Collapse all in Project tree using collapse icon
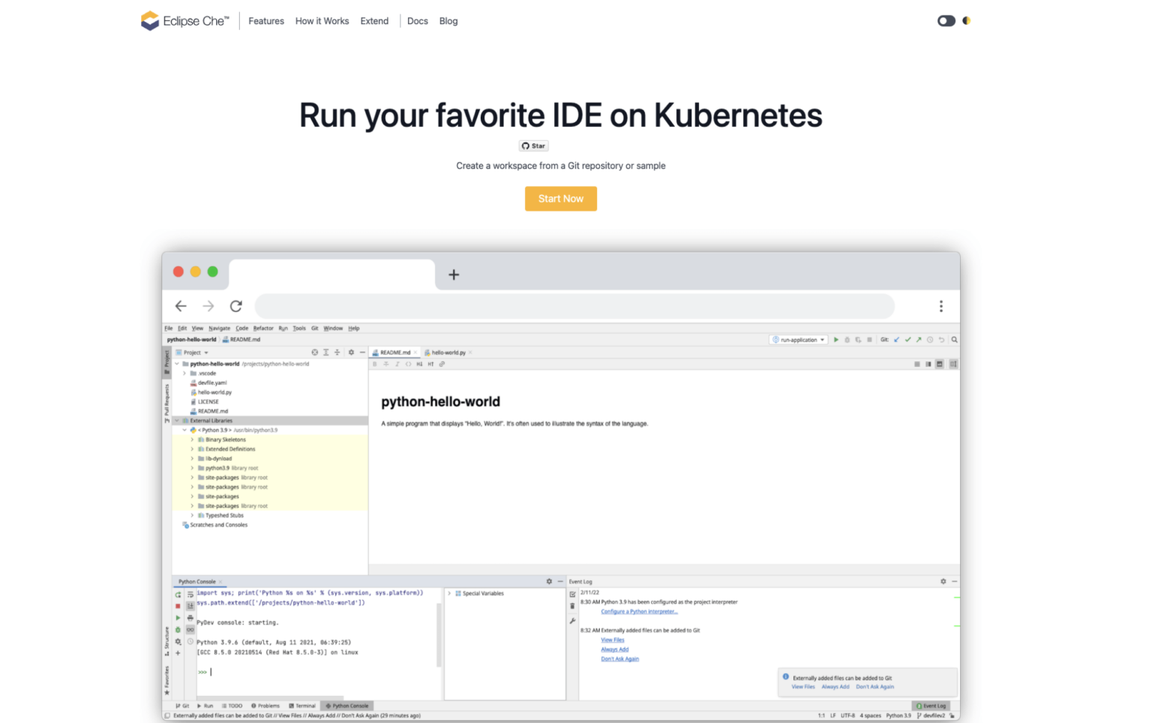Image resolution: width=1152 pixels, height=723 pixels. (x=337, y=352)
